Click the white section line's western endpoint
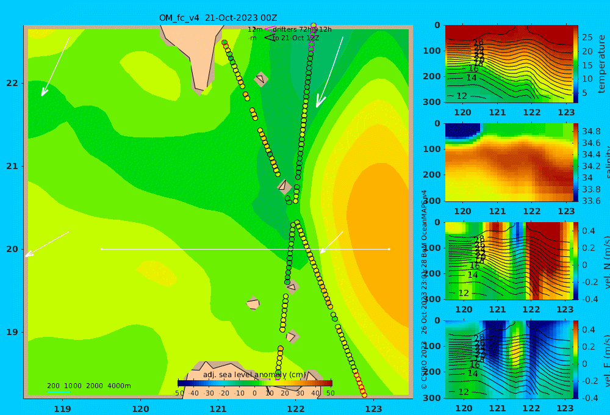The image size is (610, 415). (x=101, y=249)
